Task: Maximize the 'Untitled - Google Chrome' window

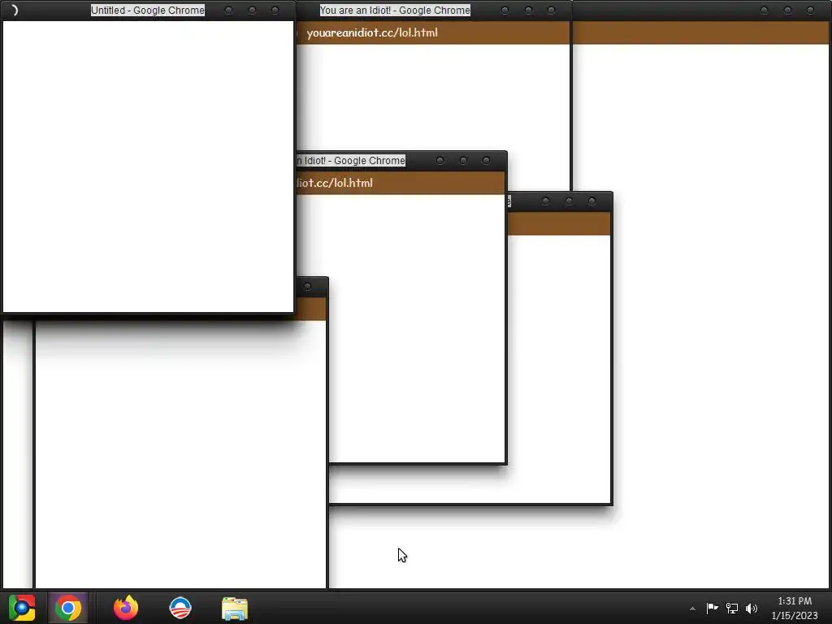Action: [252, 10]
